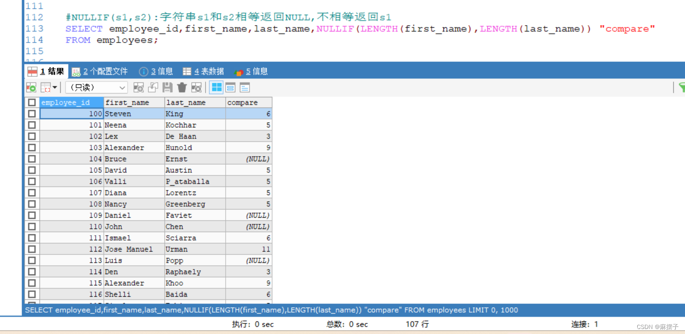Select the last_name cell Faviet

tap(195, 215)
